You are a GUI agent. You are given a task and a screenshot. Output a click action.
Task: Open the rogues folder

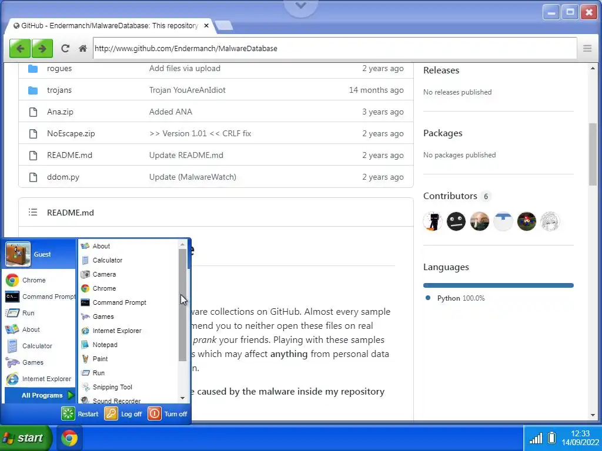(59, 68)
